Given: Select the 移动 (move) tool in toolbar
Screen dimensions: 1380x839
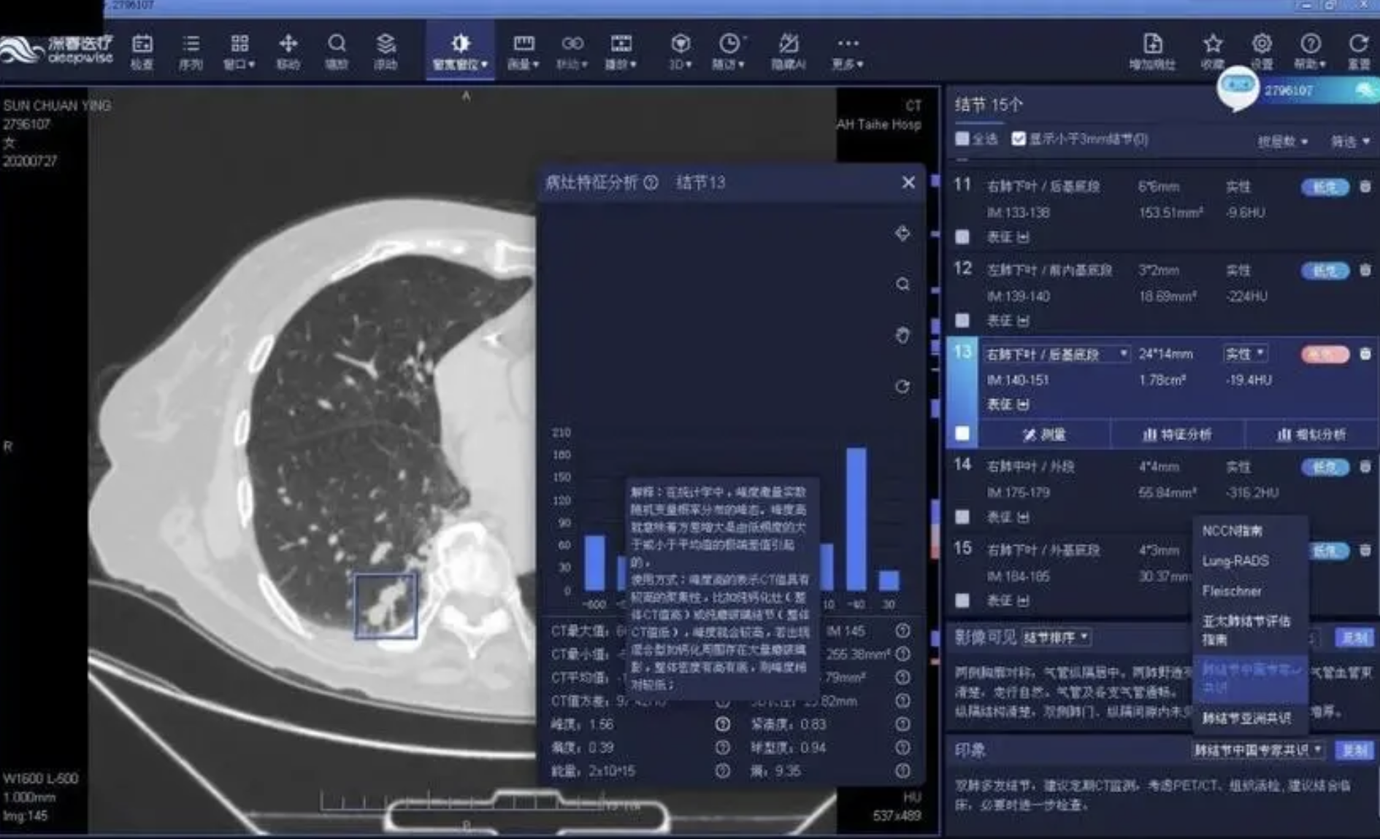Looking at the screenshot, I should pyautogui.click(x=288, y=50).
